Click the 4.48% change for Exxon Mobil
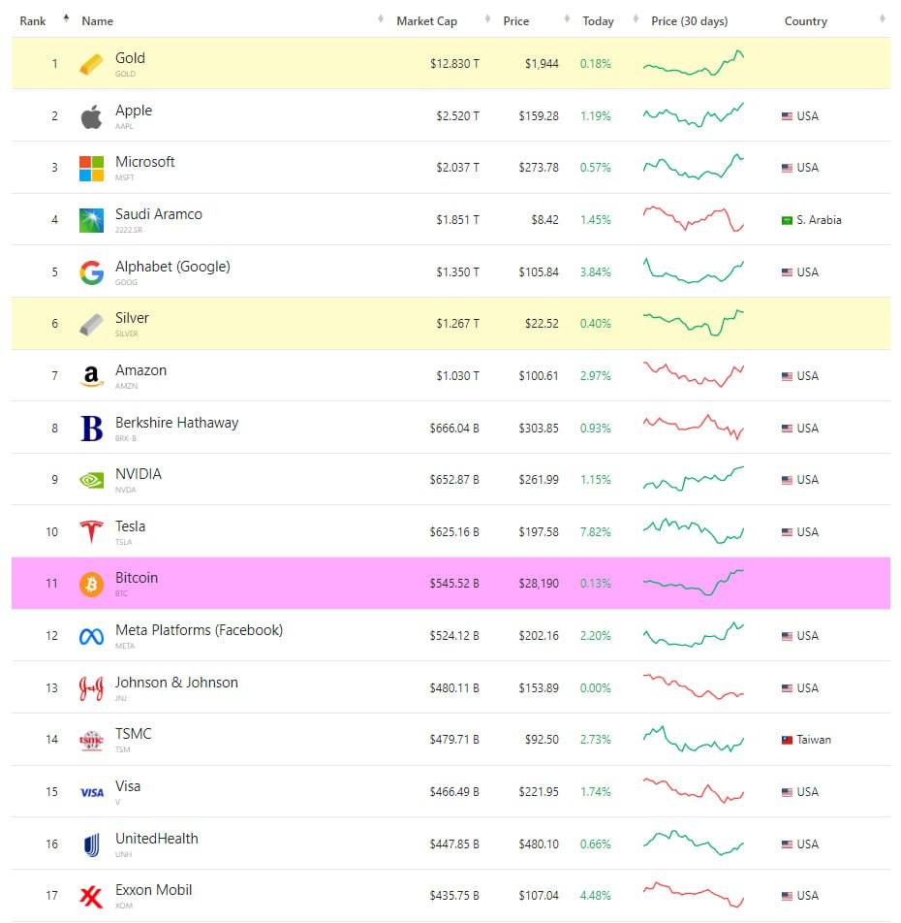The width and height of the screenshot is (901, 923). point(595,896)
